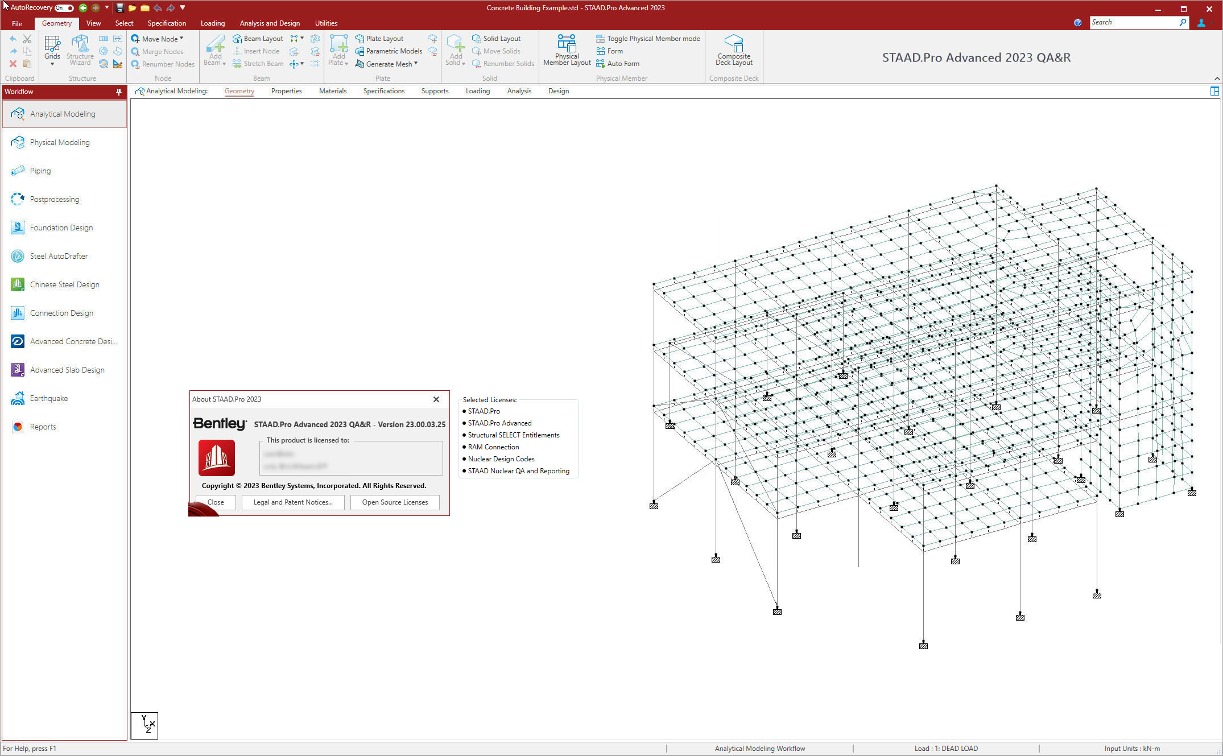Click the redo arrow in the title bar

pos(170,8)
